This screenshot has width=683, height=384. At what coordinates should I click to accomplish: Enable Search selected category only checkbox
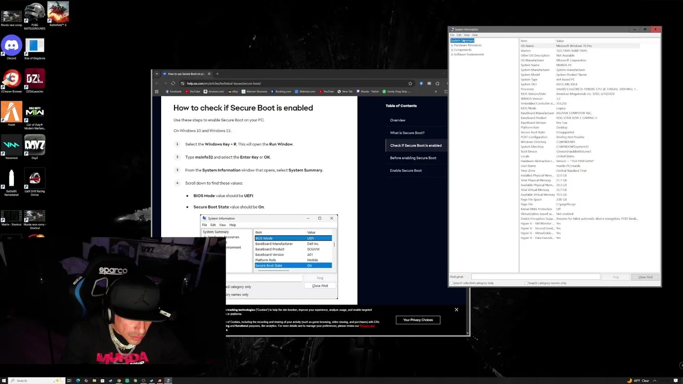coord(451,283)
